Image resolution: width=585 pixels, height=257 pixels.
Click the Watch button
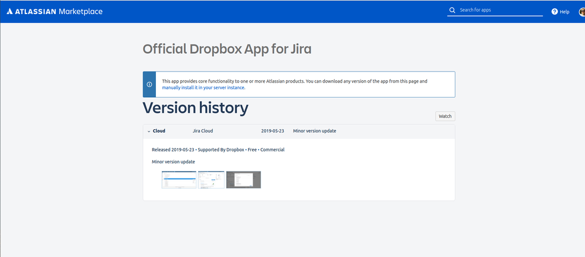(x=445, y=116)
